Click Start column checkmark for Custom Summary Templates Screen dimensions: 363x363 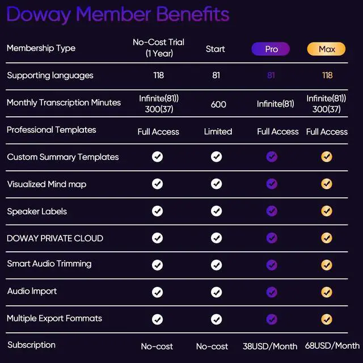[x=216, y=157]
